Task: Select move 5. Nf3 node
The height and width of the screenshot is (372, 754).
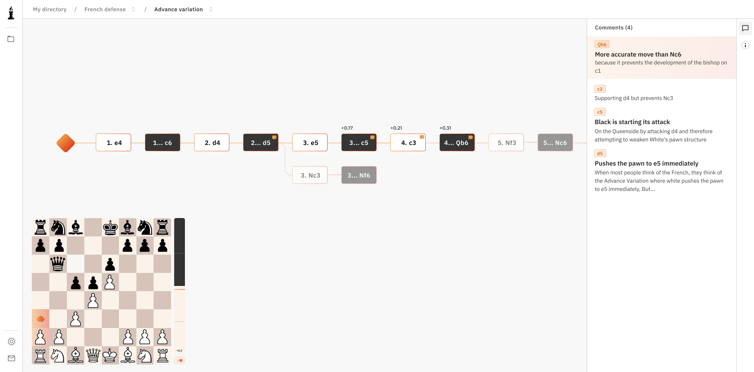Action: 506,143
